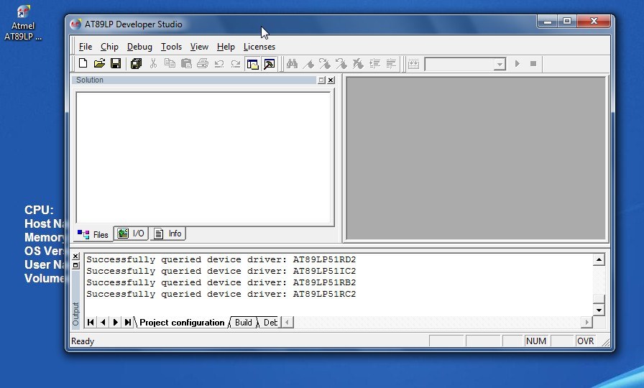
Task: Go to next output tab arrow
Action: pos(116,323)
